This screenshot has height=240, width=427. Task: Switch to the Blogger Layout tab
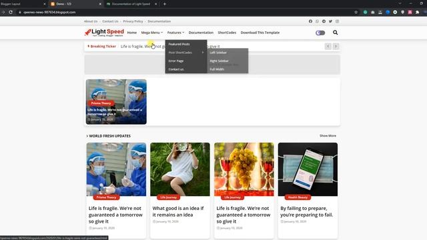pyautogui.click(x=23, y=4)
